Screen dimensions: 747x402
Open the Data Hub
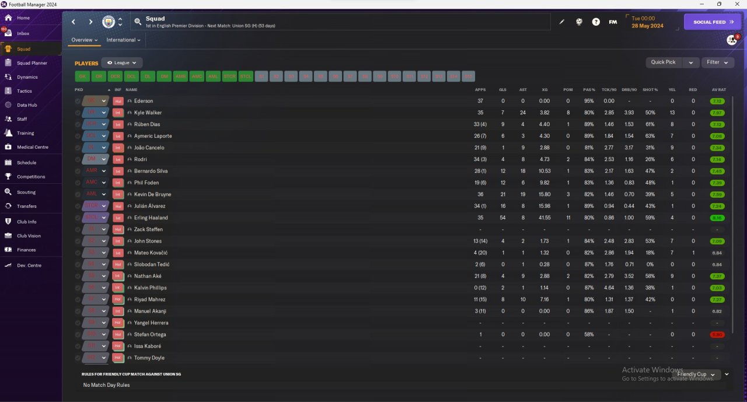(27, 105)
